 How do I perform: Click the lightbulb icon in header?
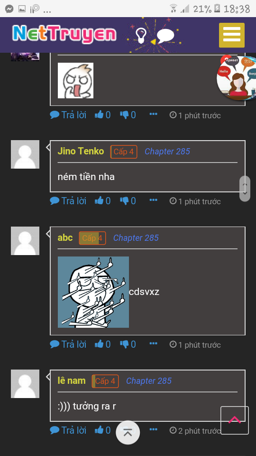tap(141, 36)
